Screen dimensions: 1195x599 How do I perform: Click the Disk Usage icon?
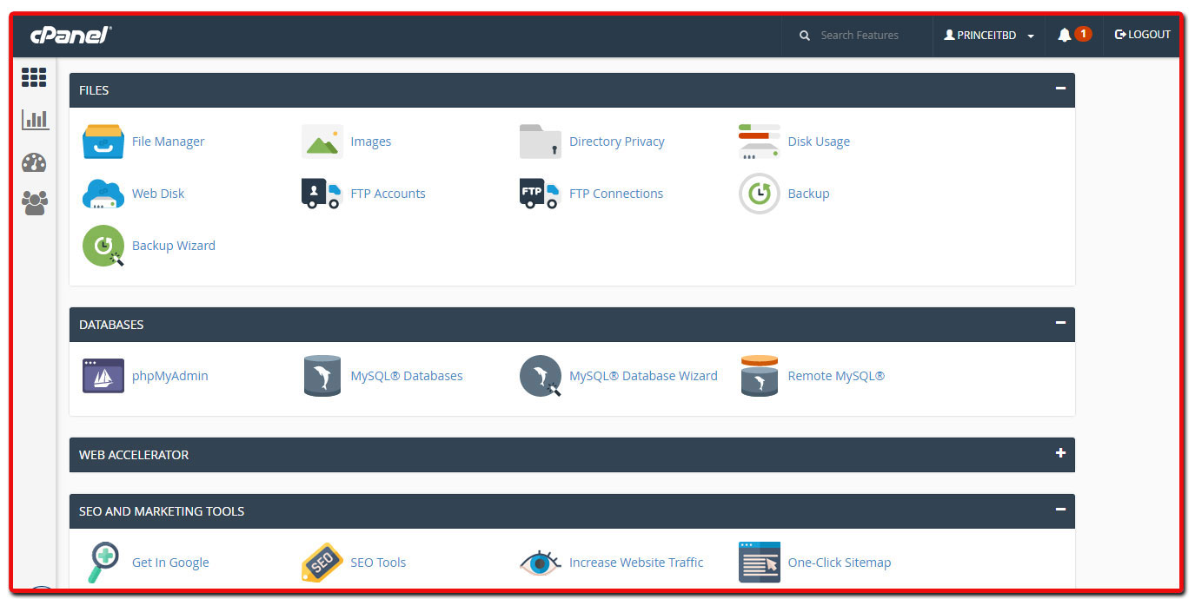point(760,142)
